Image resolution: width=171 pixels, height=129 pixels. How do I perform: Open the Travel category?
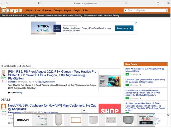(41, 15)
